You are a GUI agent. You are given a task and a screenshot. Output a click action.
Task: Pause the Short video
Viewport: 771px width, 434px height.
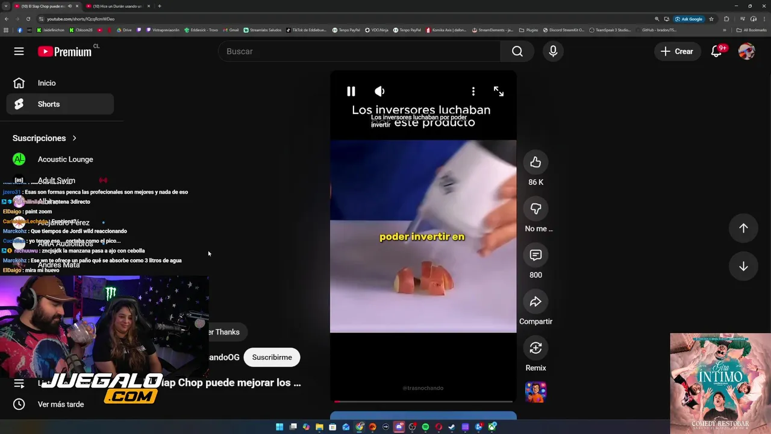coord(351,91)
